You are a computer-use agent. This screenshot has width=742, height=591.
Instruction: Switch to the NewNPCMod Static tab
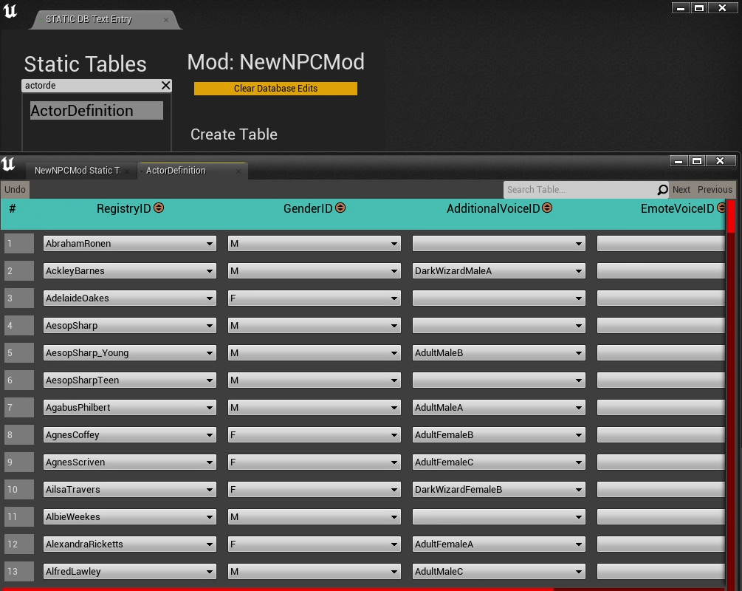point(77,171)
